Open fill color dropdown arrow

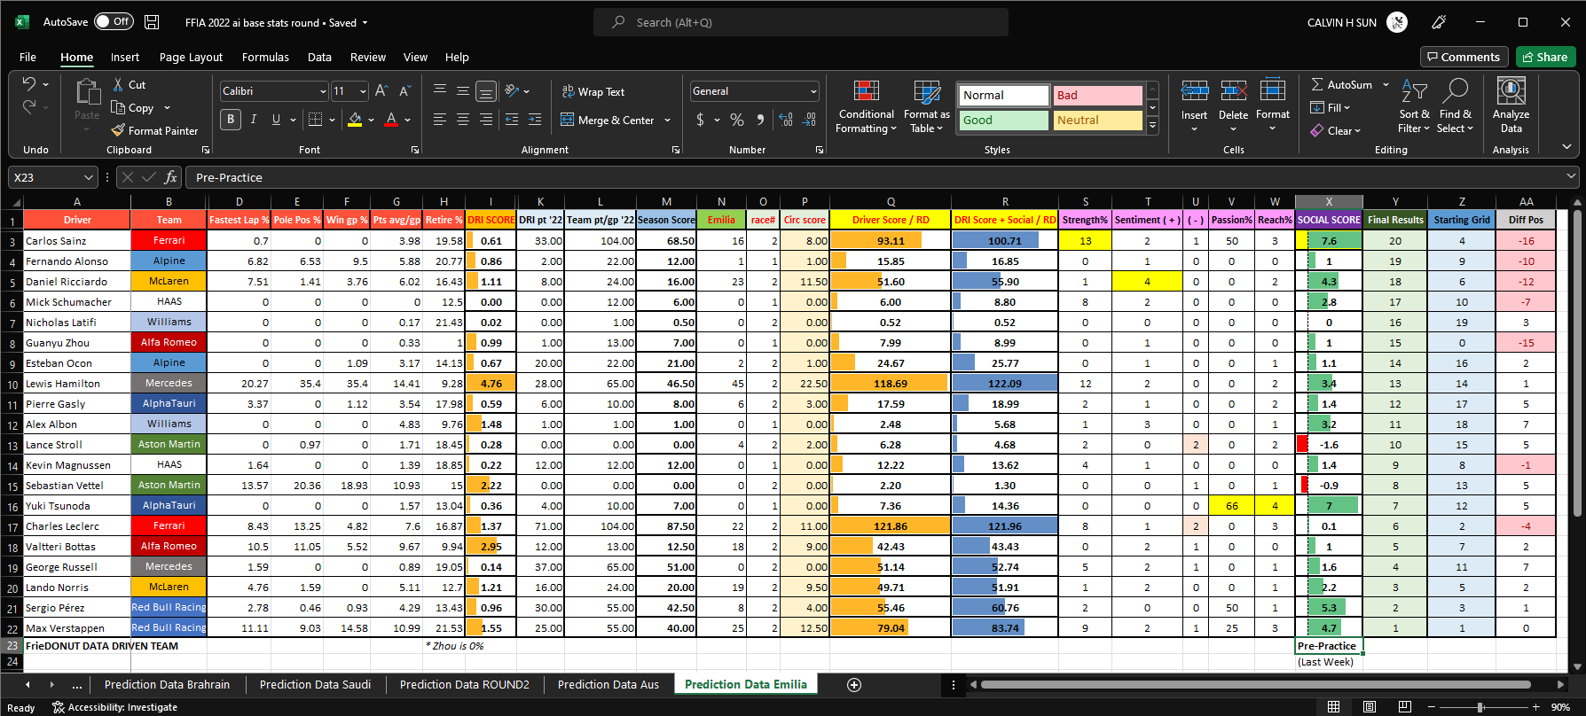coord(371,120)
